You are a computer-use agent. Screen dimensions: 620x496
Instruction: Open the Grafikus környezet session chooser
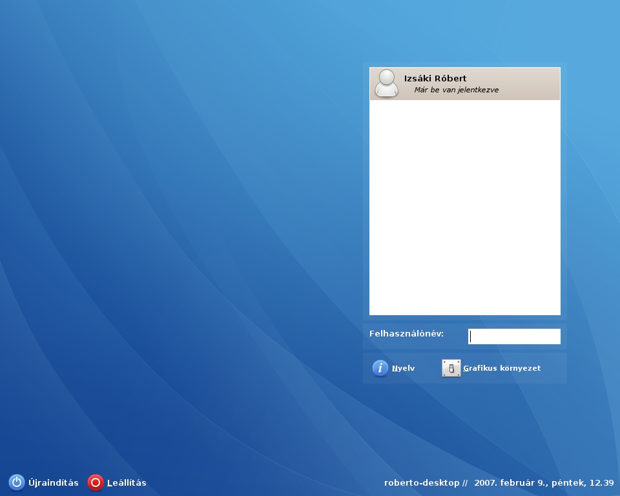pos(502,368)
